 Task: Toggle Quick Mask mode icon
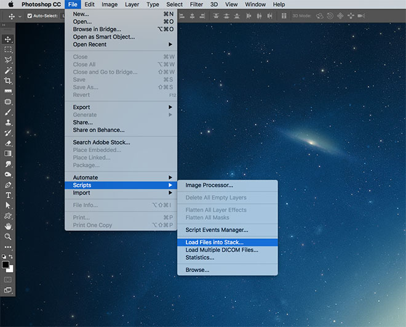click(x=8, y=280)
